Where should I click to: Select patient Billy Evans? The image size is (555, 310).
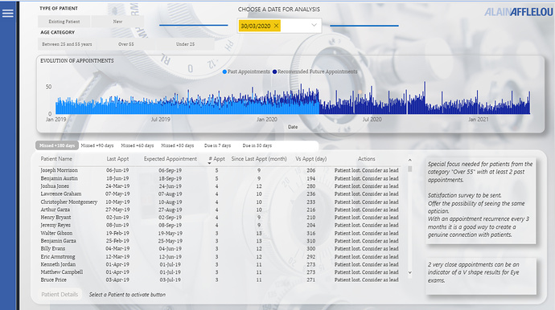53,249
